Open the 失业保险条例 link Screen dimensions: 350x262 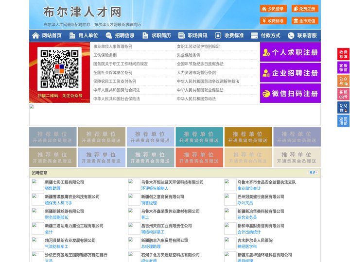click(189, 55)
